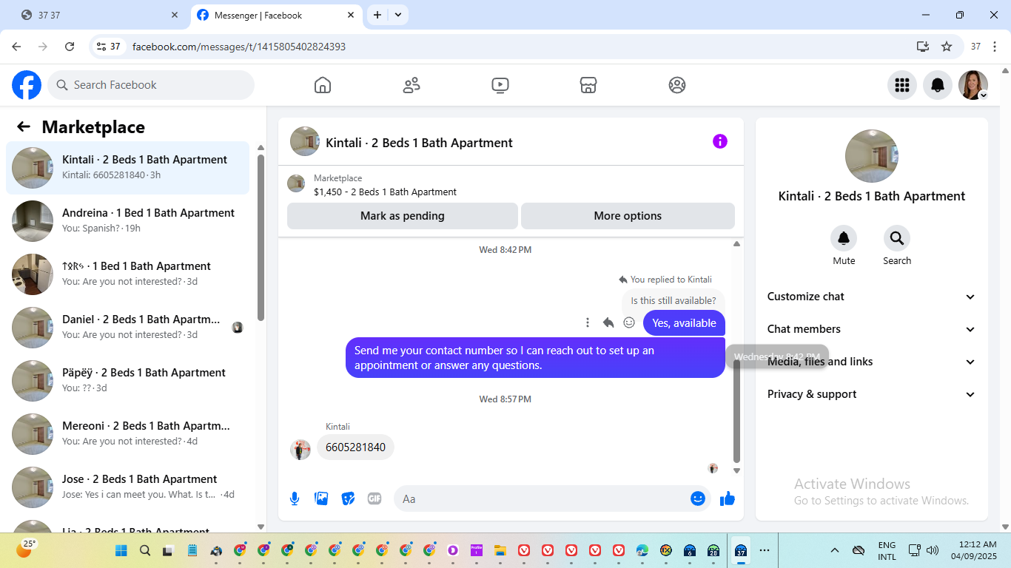View site information icon in address bar
This screenshot has height=568, width=1011.
[101, 47]
